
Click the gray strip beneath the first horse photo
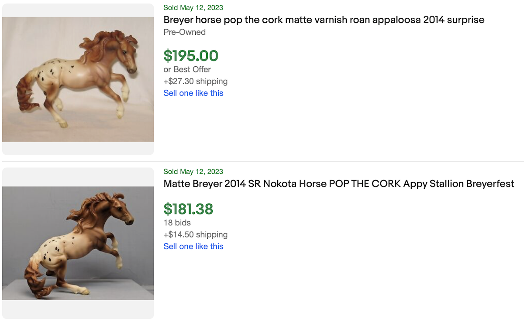click(78, 148)
